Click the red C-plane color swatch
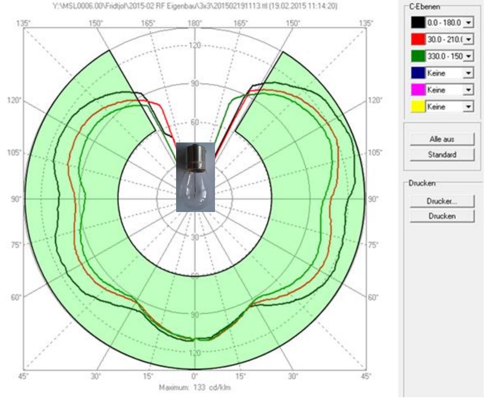 click(x=417, y=39)
